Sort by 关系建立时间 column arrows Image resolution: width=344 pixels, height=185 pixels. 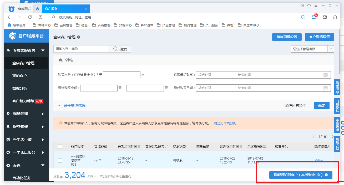click(x=139, y=146)
